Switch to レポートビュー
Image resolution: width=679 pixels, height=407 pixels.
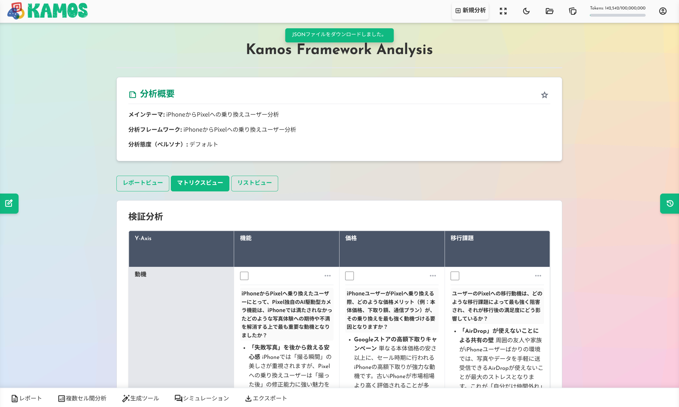143,183
